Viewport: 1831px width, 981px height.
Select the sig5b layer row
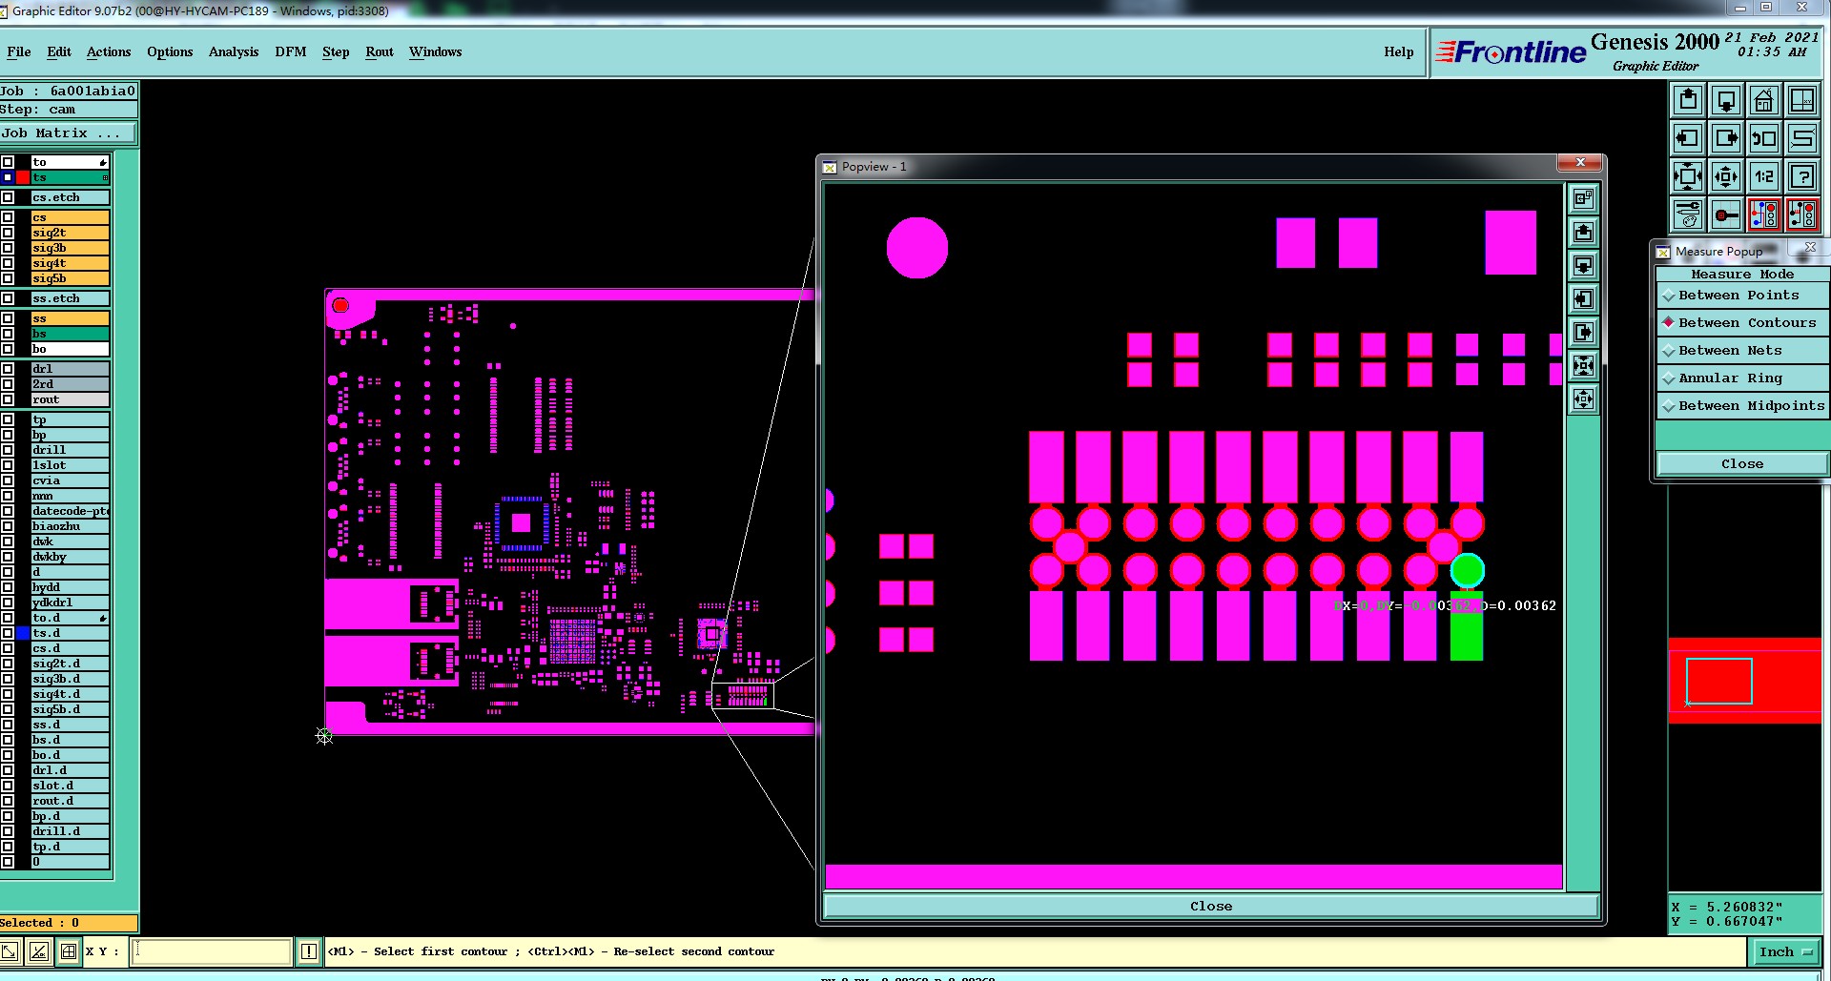pos(70,278)
